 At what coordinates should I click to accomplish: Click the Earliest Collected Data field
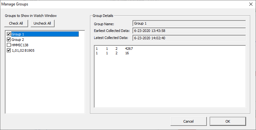(189, 31)
